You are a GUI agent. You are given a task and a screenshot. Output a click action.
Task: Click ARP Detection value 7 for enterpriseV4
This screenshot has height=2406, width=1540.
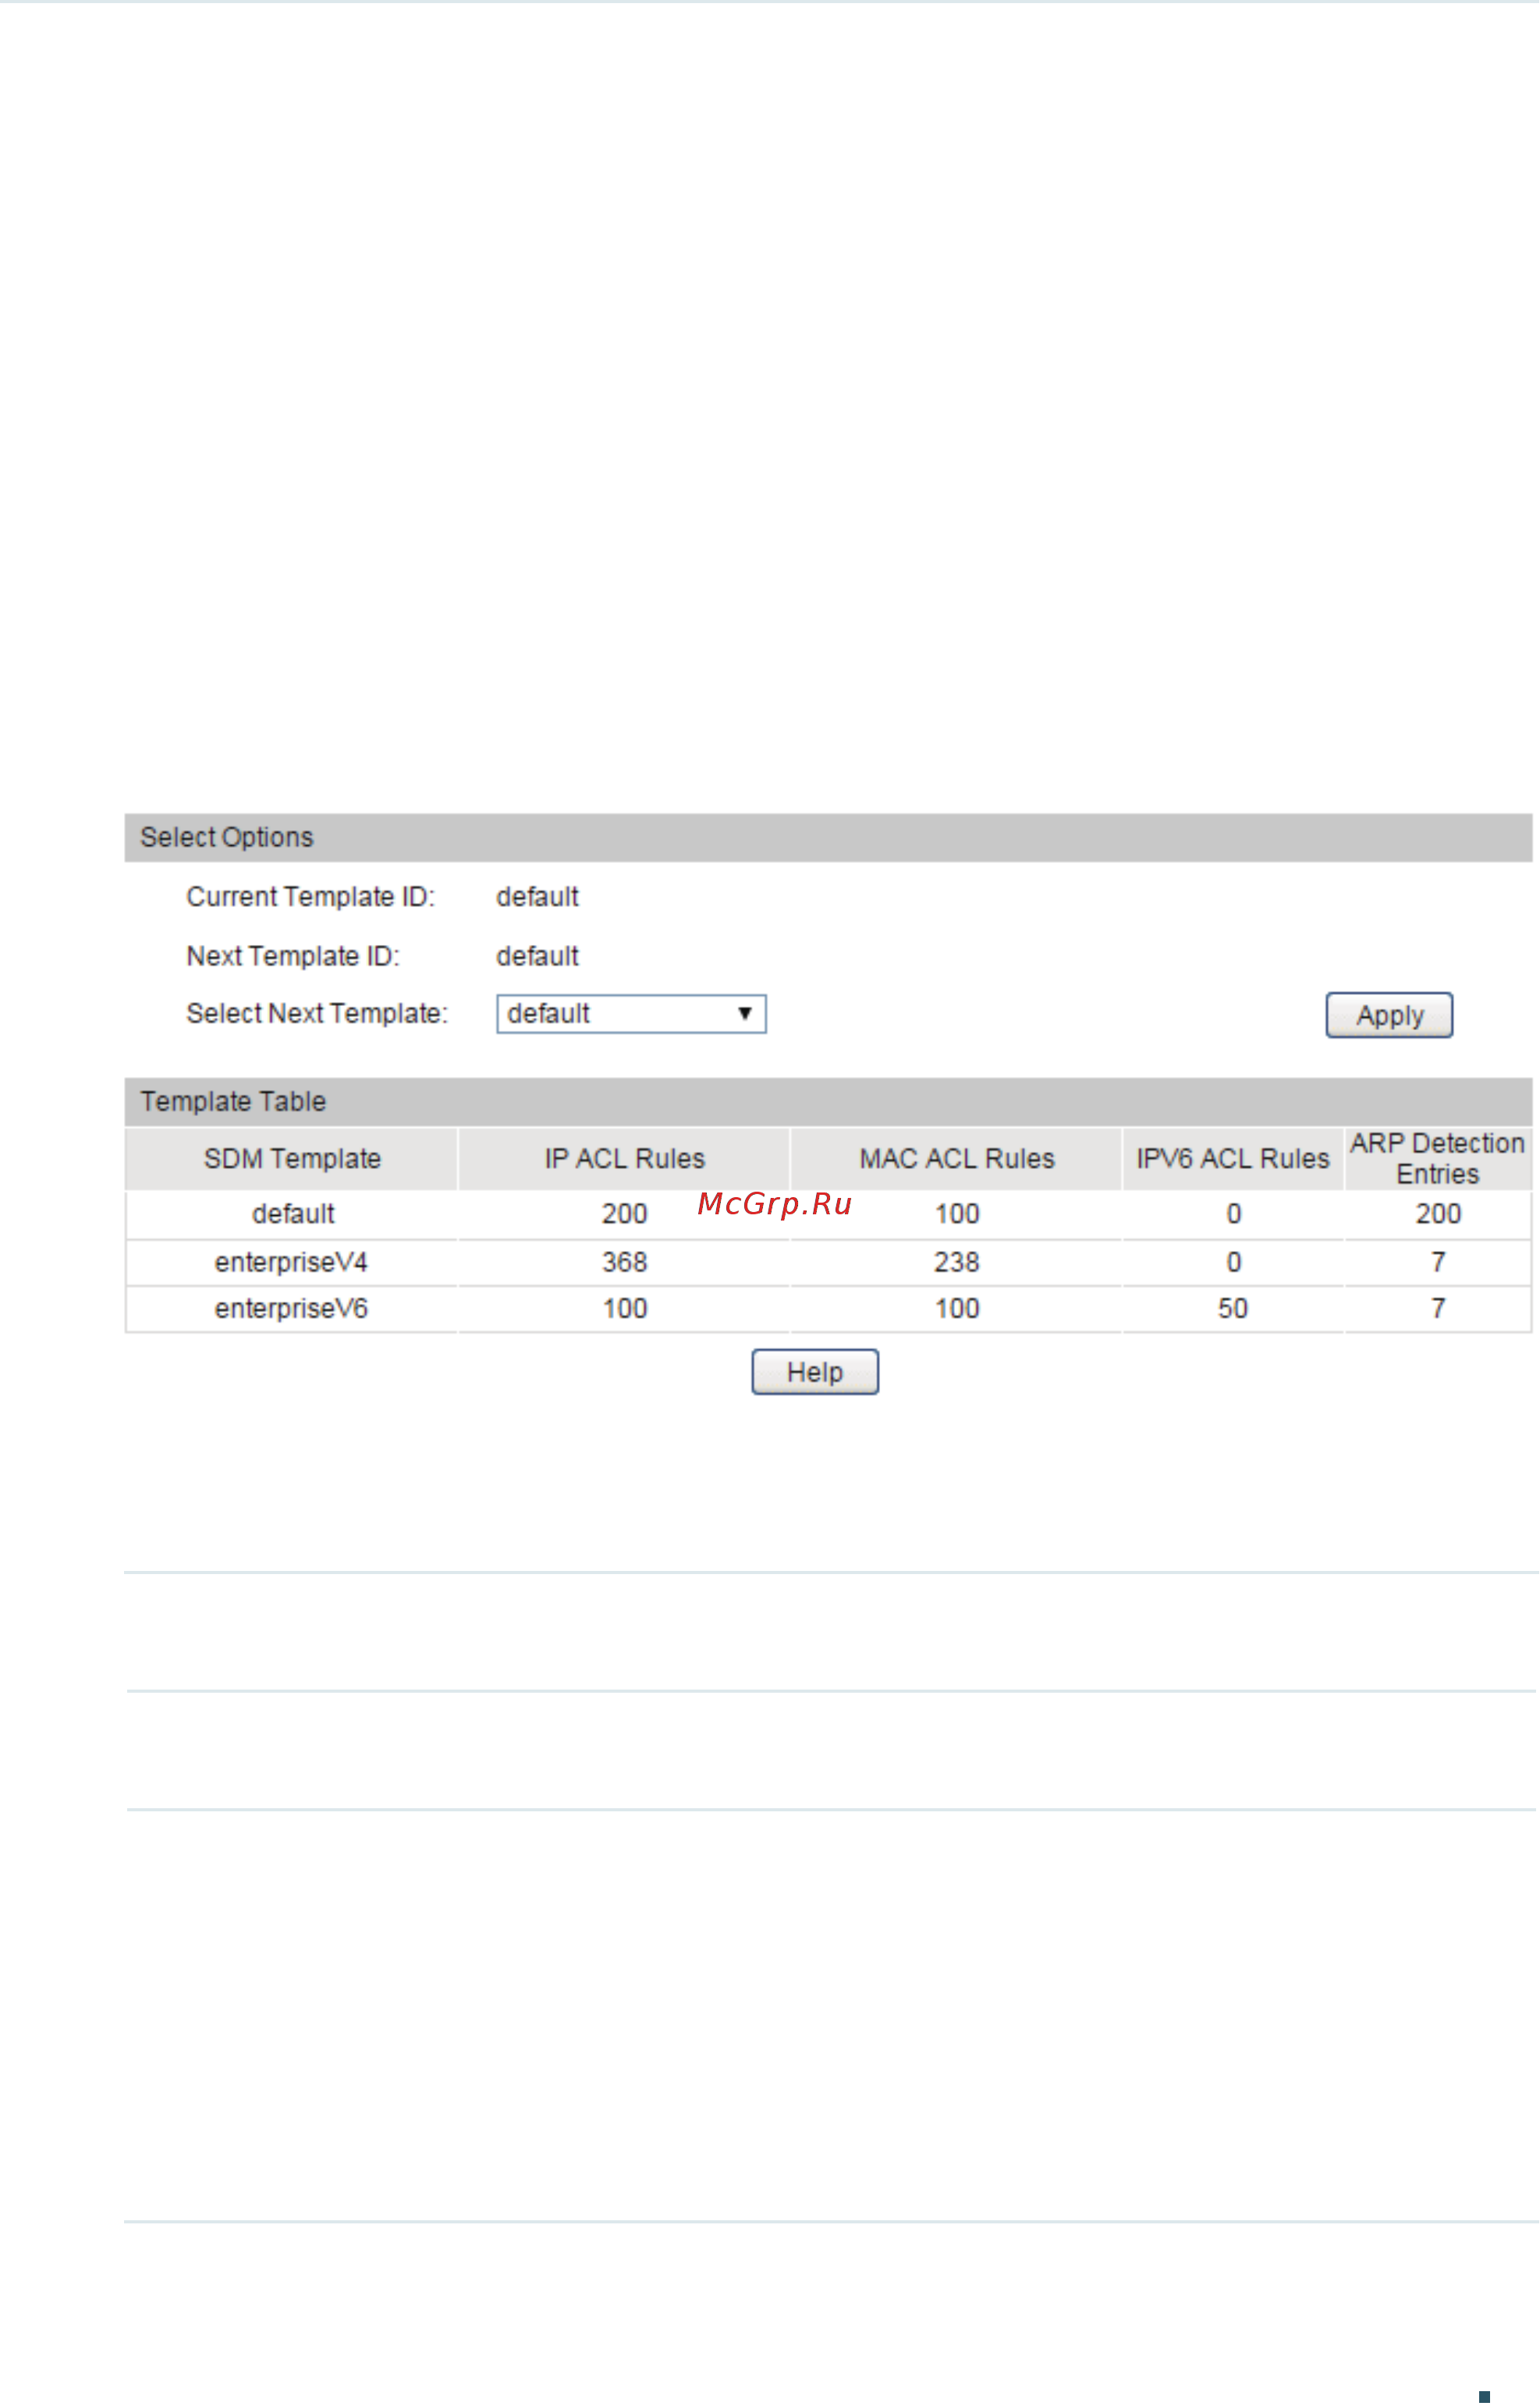pyautogui.click(x=1438, y=1261)
